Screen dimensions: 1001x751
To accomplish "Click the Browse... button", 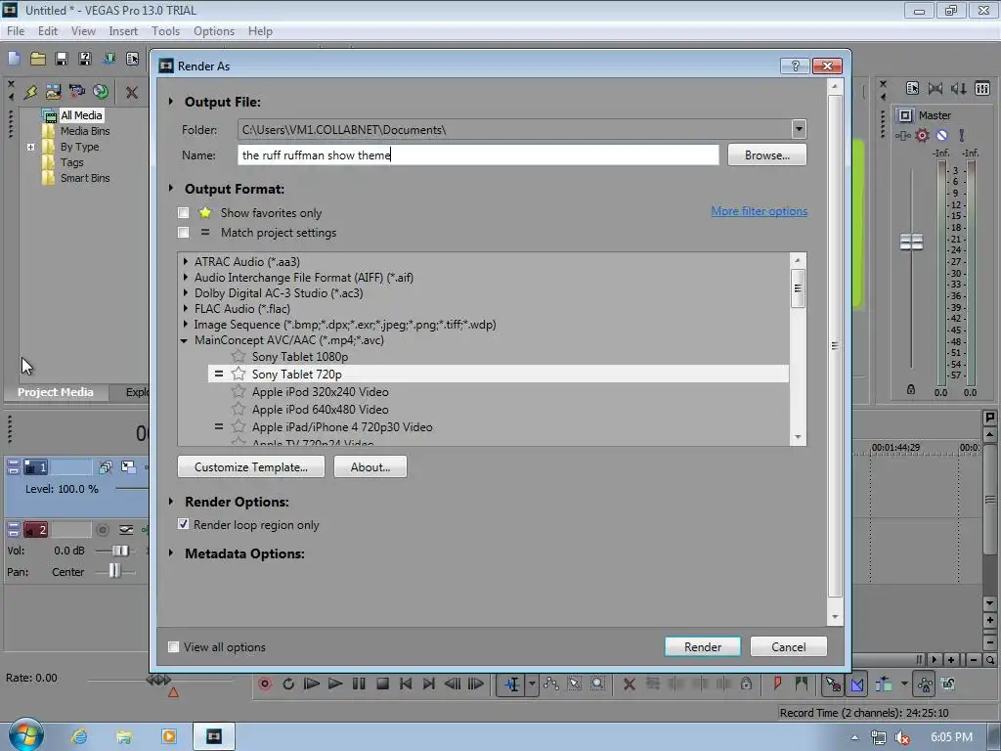I will coord(766,155).
